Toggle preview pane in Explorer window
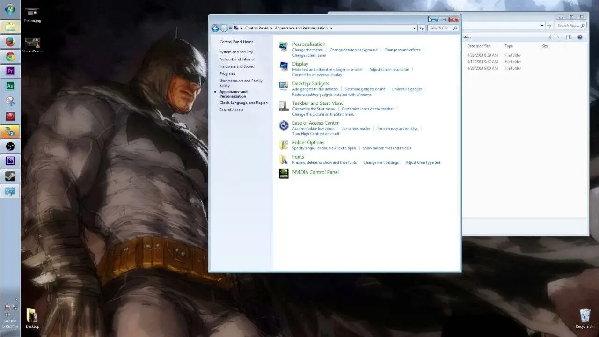This screenshot has width=599, height=337. 569,37
